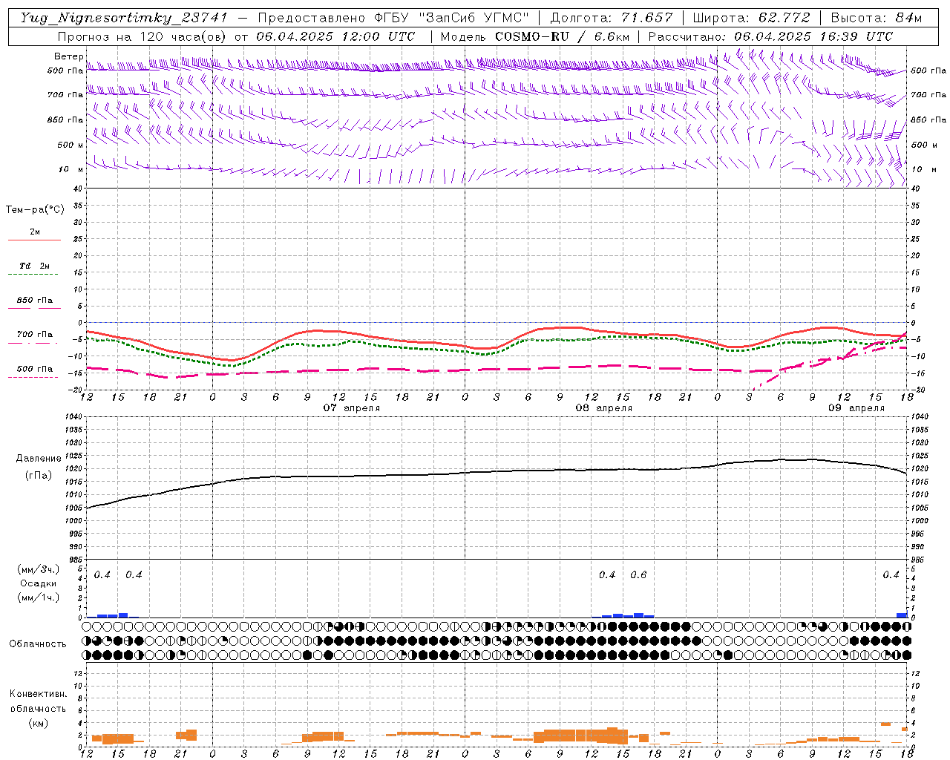The width and height of the screenshot is (950, 760).
Task: Select '700 гПа' dash-dot temperature legend entry
Action: (35, 335)
